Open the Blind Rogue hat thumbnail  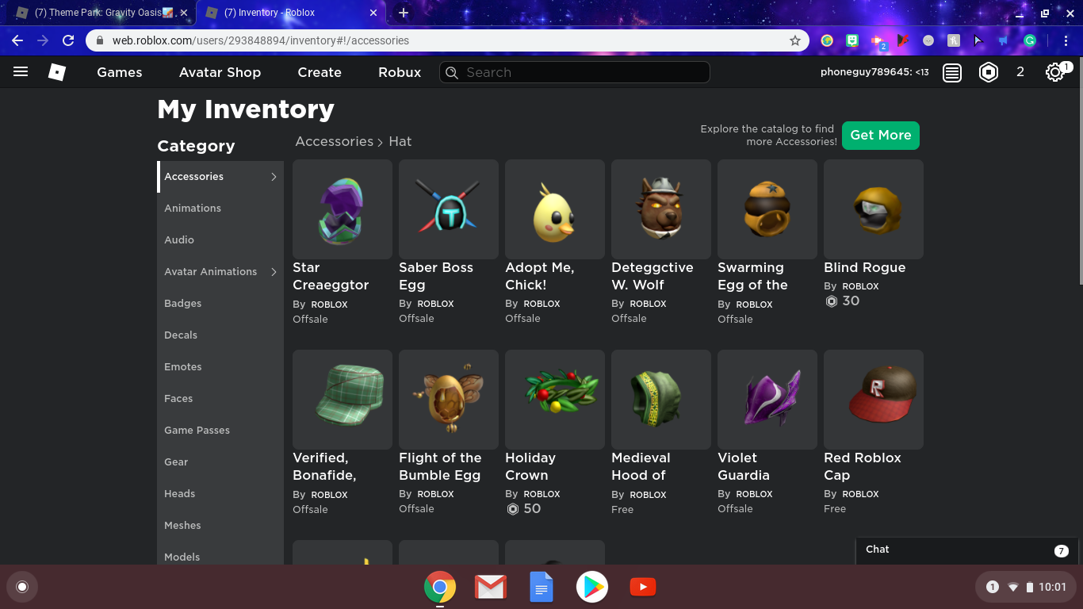(874, 209)
